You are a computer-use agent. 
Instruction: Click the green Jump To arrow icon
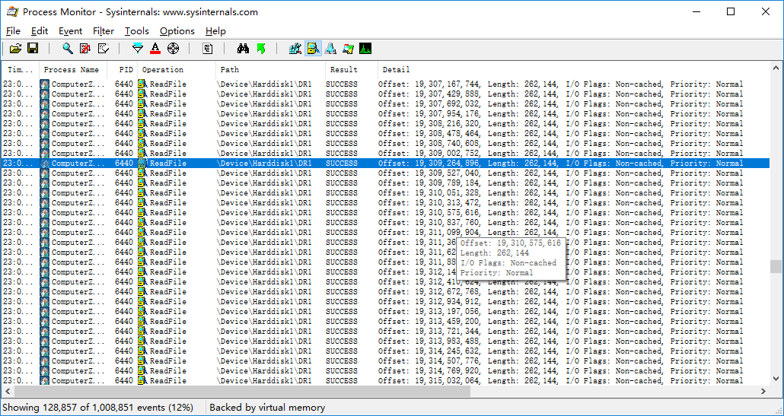tap(261, 49)
